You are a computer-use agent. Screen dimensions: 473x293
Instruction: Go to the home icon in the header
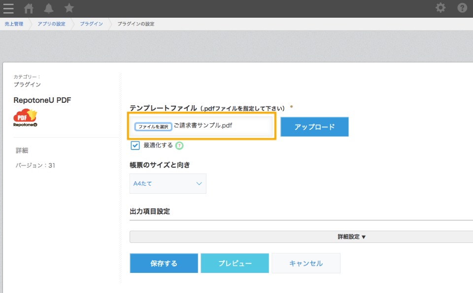coord(29,8)
